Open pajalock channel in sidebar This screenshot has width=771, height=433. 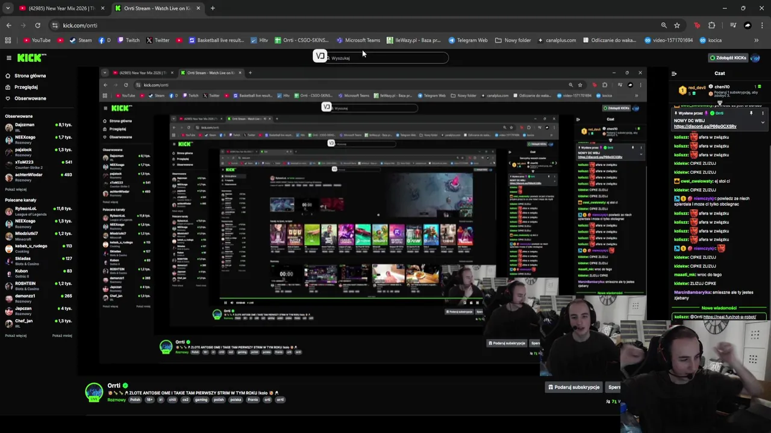39,152
